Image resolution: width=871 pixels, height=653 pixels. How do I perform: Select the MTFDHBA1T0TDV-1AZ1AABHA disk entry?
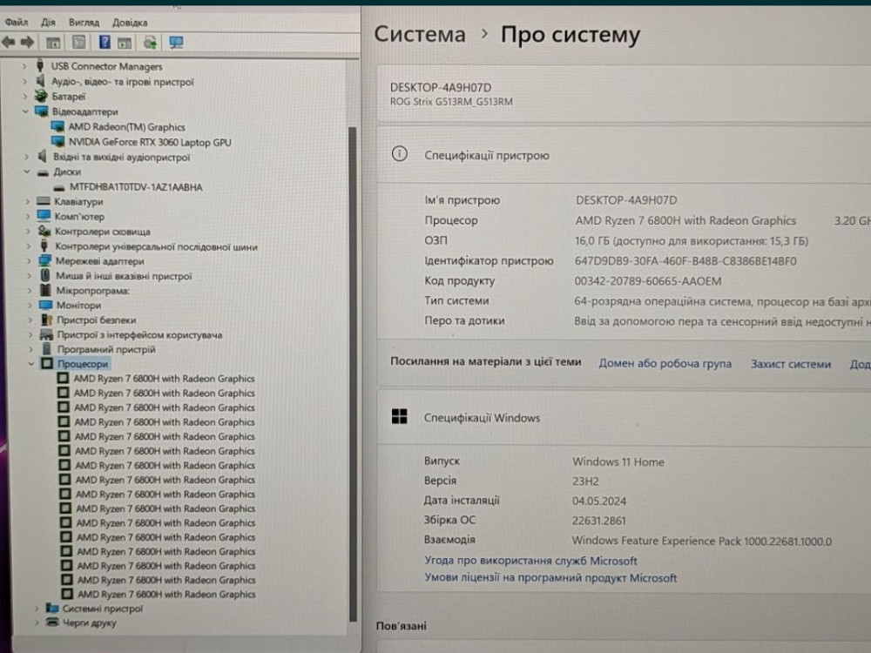pos(136,186)
